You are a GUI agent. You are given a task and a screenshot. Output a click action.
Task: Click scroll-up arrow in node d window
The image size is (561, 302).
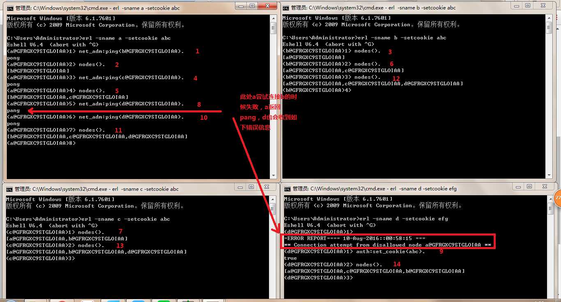pyautogui.click(x=551, y=199)
